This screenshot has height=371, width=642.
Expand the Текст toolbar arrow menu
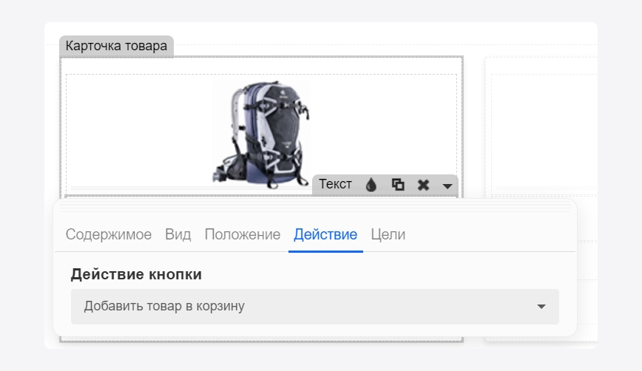[x=447, y=185]
